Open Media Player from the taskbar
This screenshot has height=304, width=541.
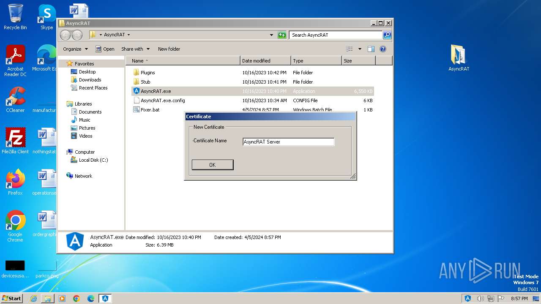(62, 299)
